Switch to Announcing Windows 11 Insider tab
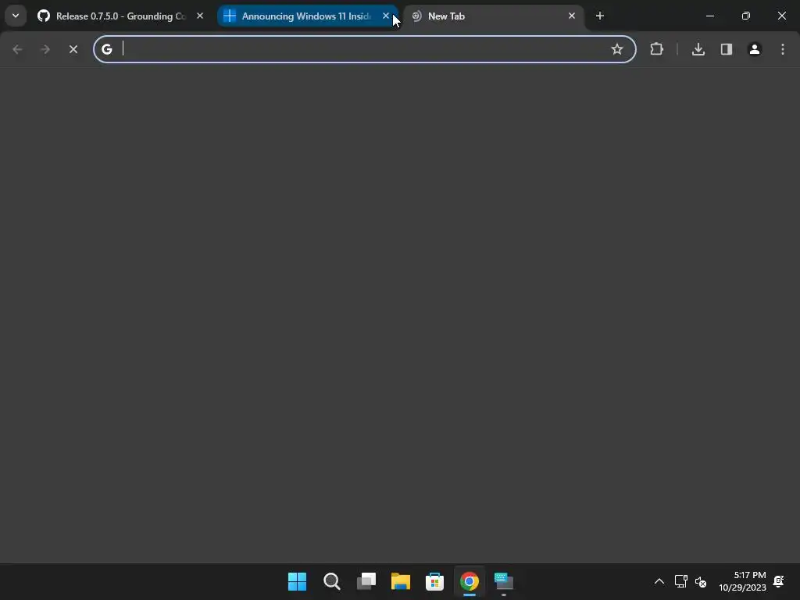 tap(306, 16)
